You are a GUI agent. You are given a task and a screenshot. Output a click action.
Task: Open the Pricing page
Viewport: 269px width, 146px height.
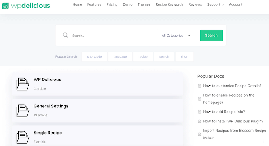coord(112,4)
